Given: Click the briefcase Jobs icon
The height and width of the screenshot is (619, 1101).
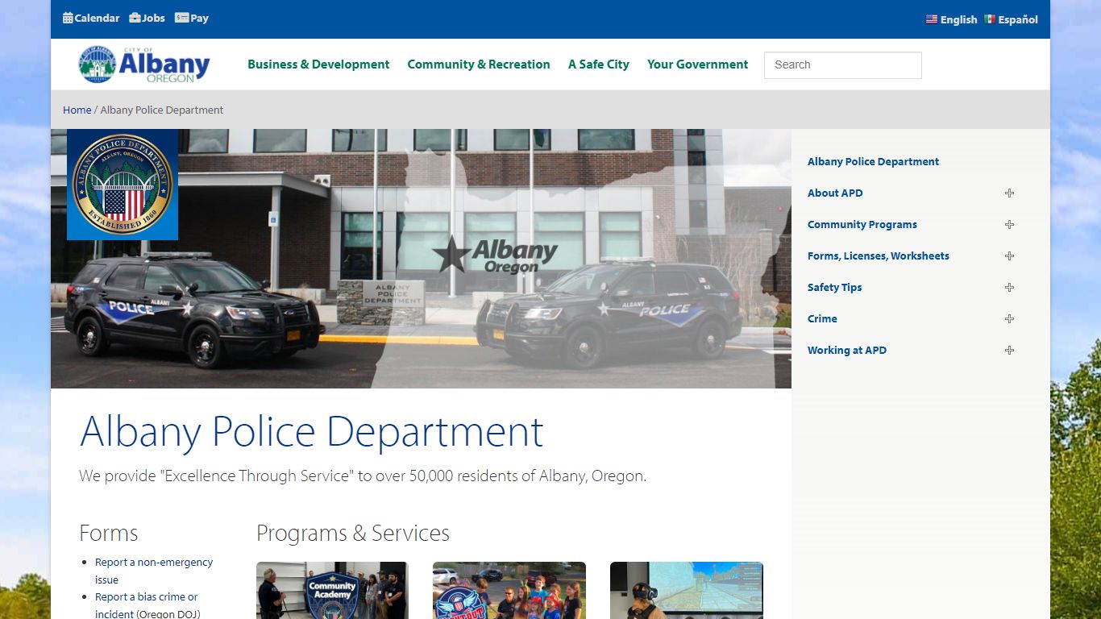Looking at the screenshot, I should click(x=135, y=18).
